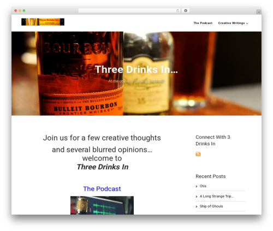The height and width of the screenshot is (231, 273).
Task: Expand the Creative Writings dropdown chevron
Action: pyautogui.click(x=247, y=23)
